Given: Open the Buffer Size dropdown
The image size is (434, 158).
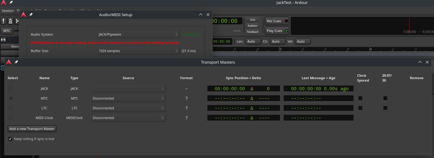Looking at the screenshot, I should tap(138, 51).
